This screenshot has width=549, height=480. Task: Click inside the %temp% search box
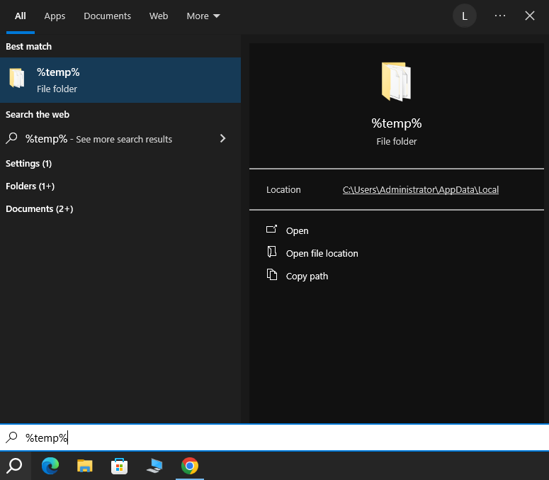[x=283, y=437]
